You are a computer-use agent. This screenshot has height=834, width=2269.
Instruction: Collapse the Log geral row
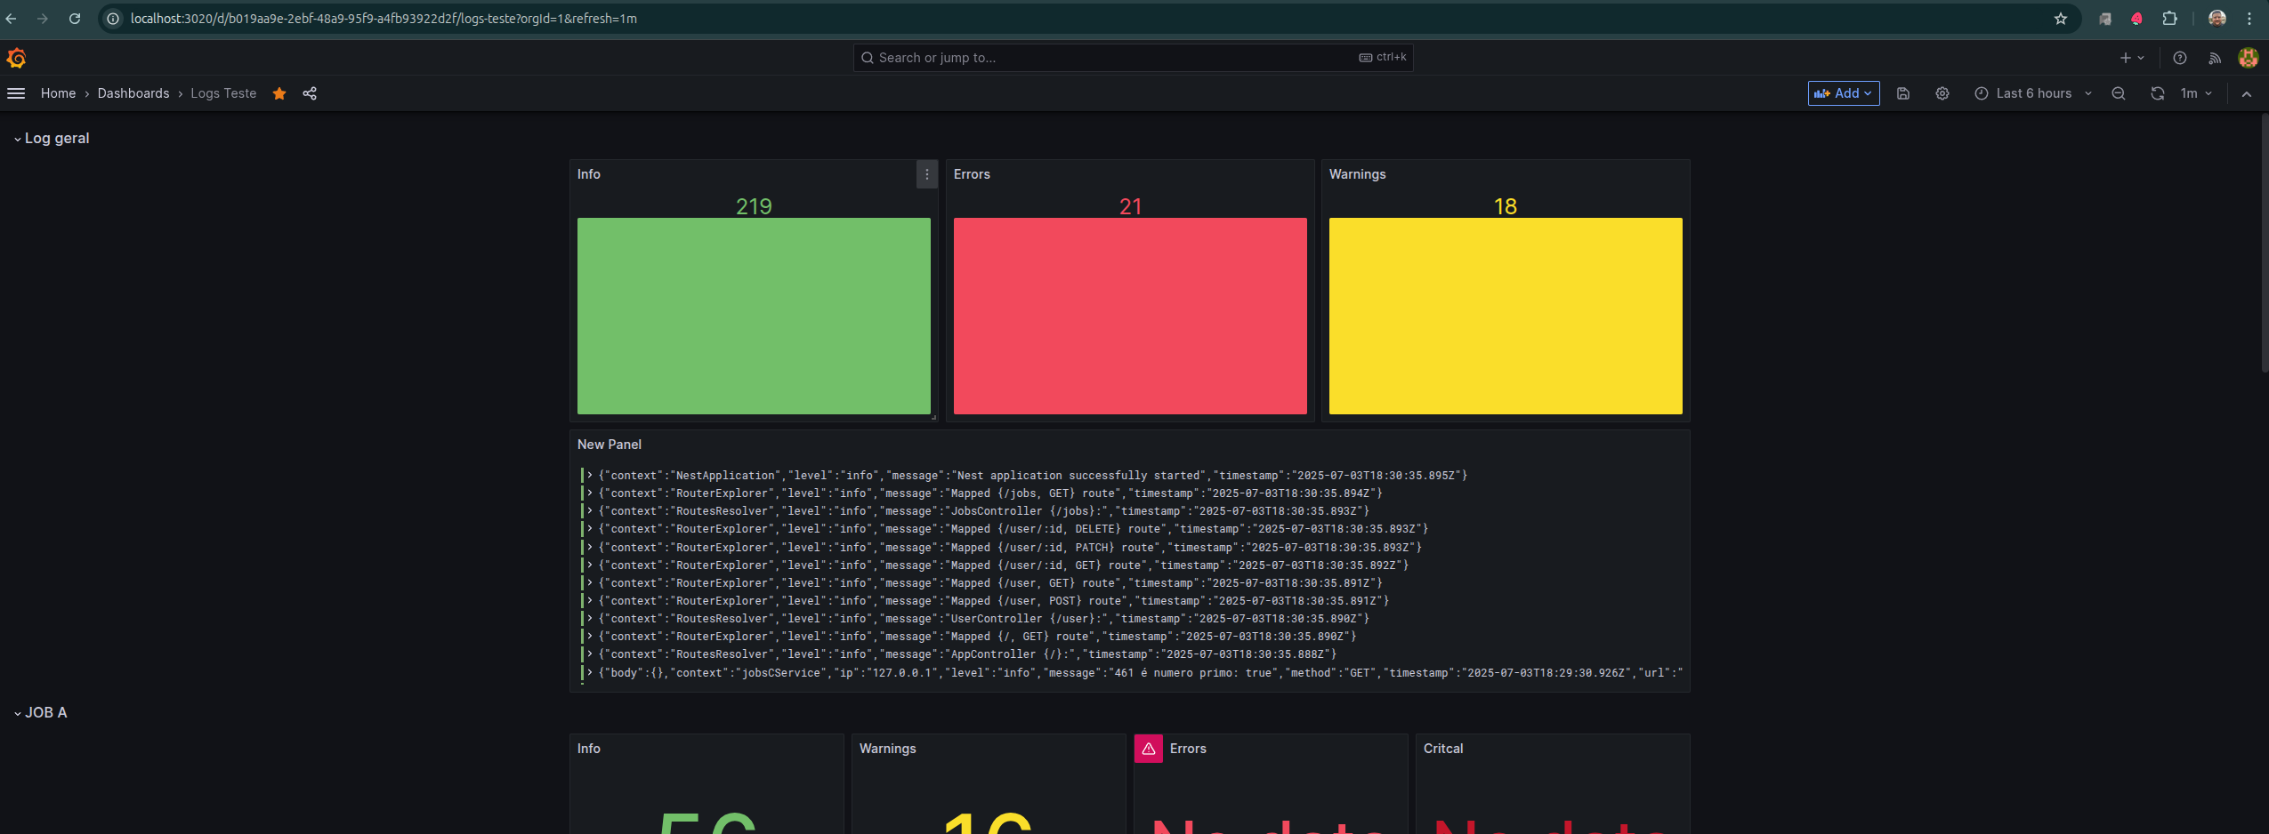coord(52,139)
